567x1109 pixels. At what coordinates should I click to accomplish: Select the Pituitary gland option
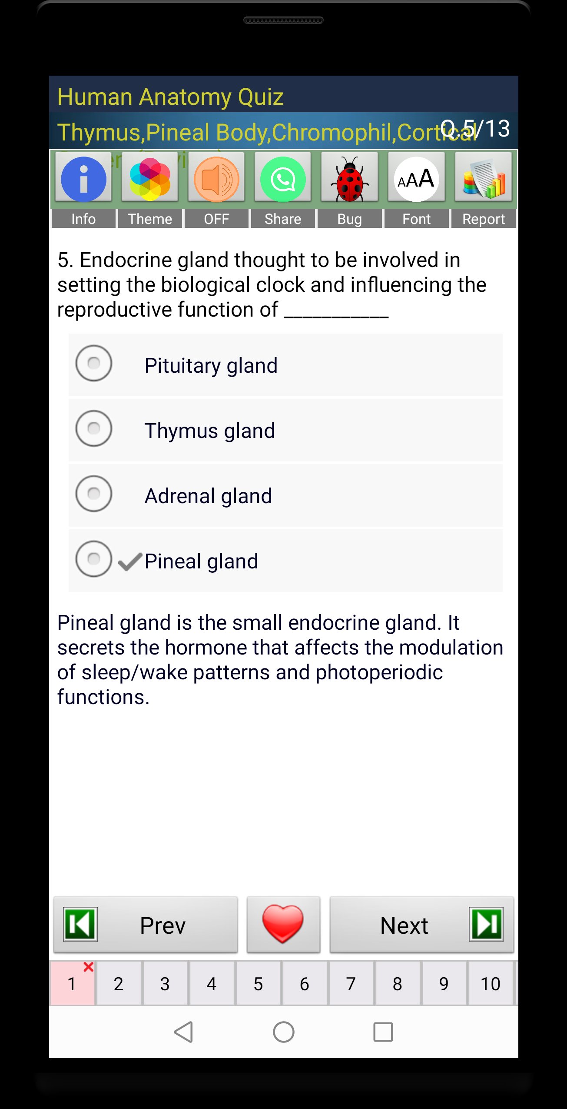coord(94,364)
